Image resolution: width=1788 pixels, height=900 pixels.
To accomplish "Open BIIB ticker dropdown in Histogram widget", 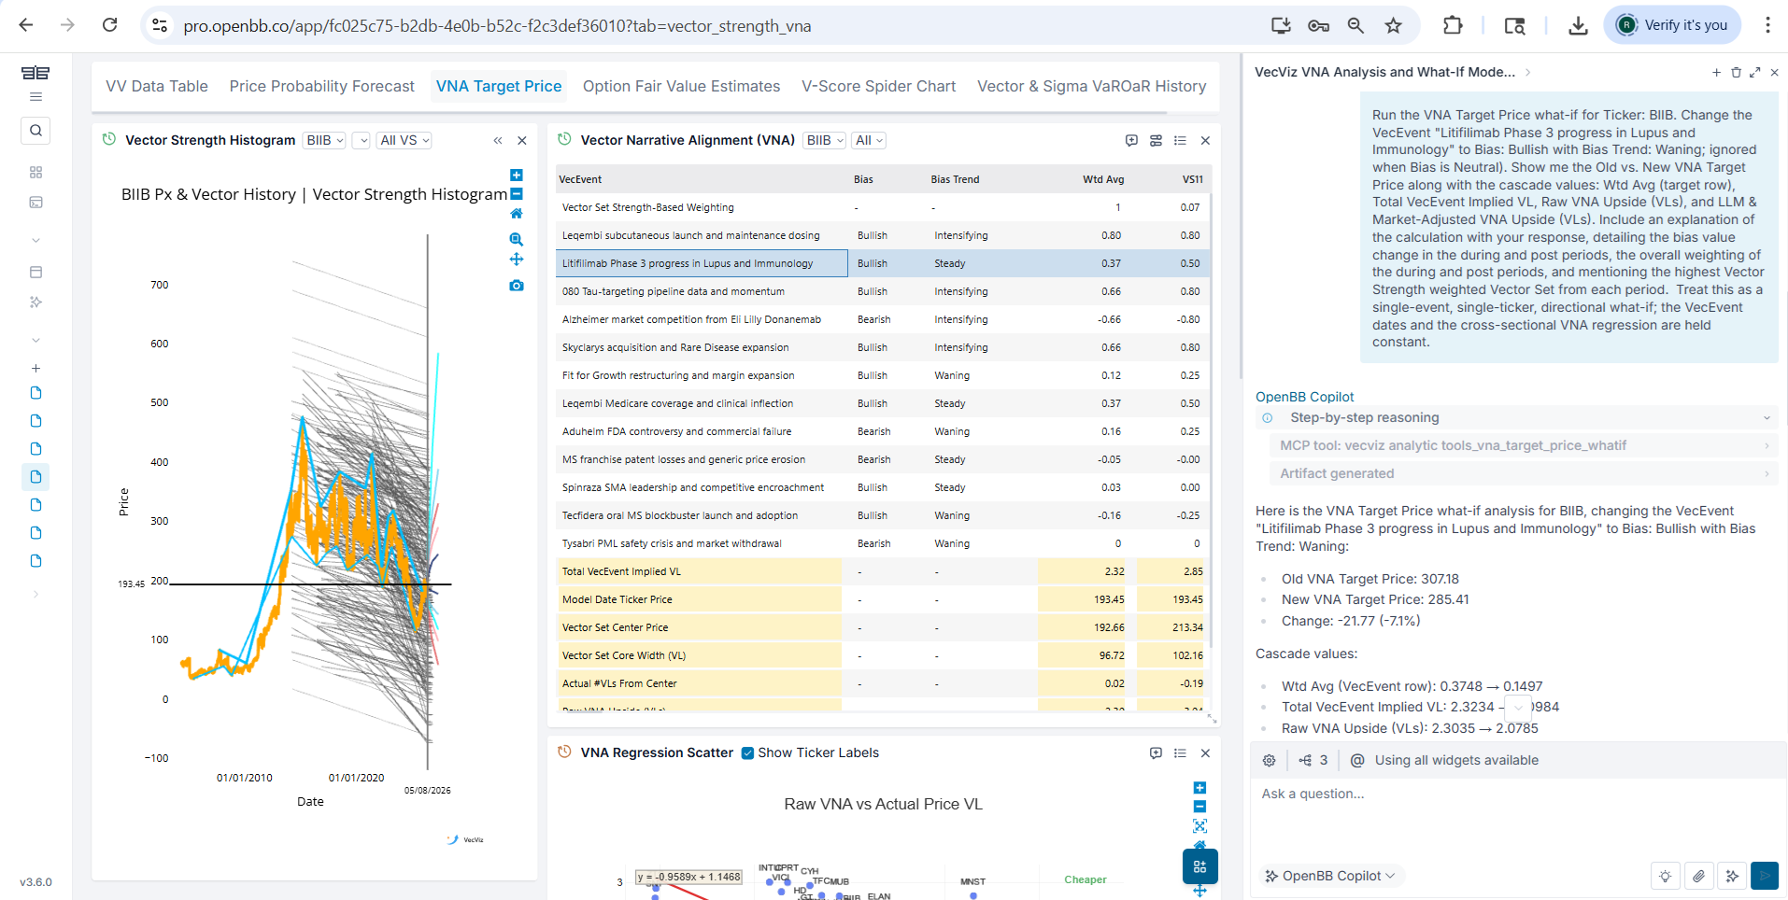I will (325, 140).
